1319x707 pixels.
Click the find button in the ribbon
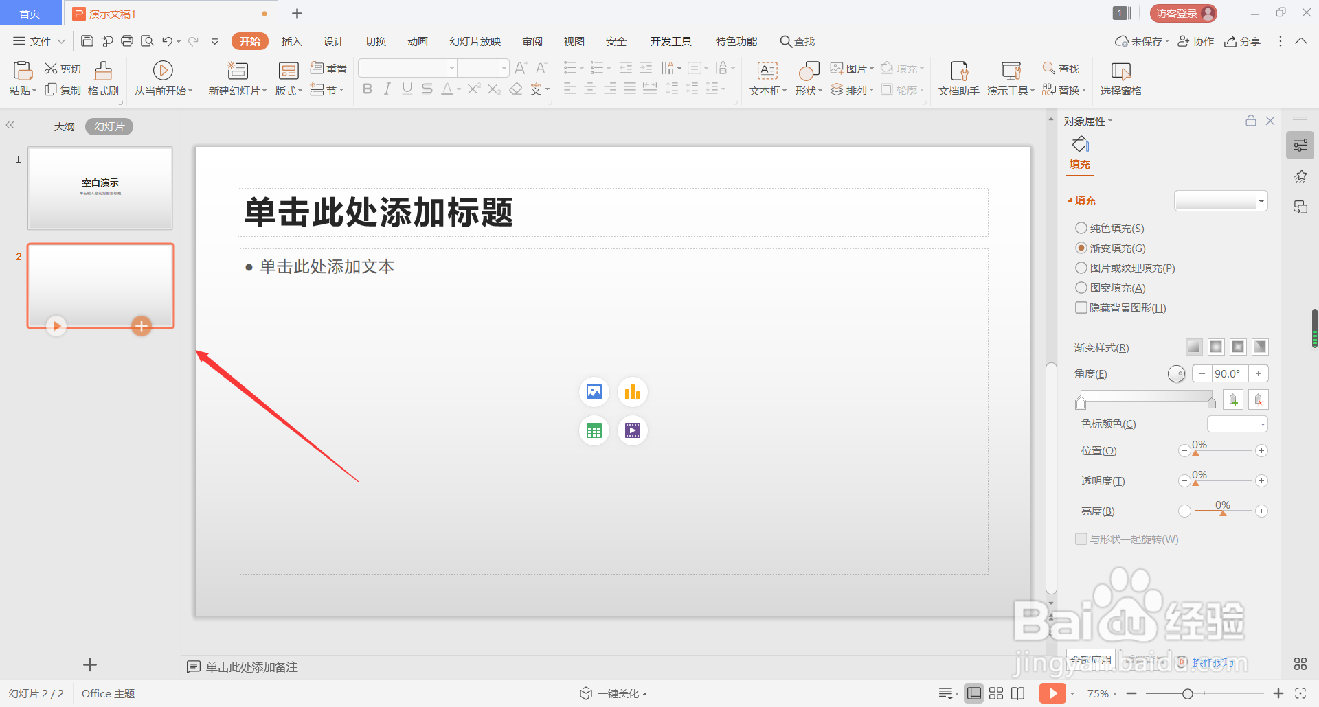tap(1061, 68)
